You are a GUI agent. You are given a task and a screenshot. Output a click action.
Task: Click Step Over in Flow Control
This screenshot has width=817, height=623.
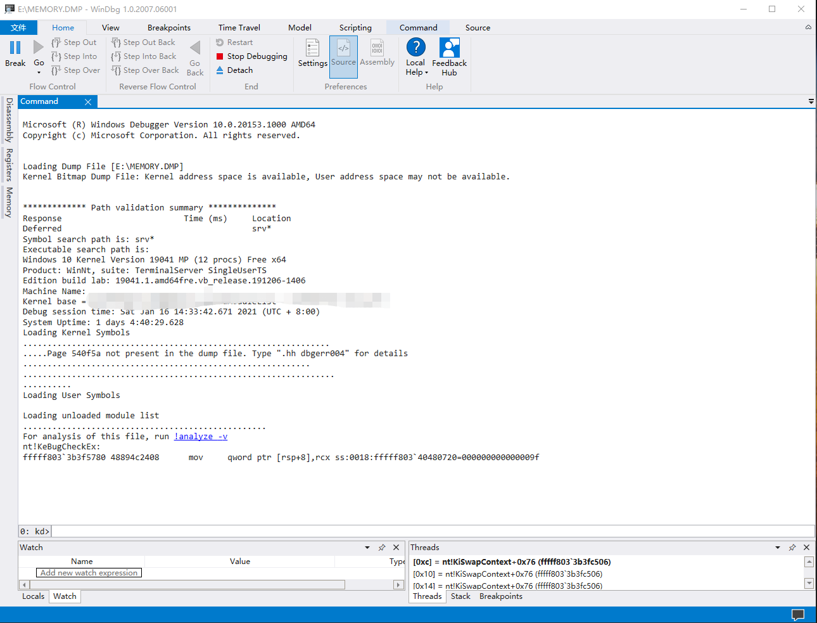[x=76, y=70]
